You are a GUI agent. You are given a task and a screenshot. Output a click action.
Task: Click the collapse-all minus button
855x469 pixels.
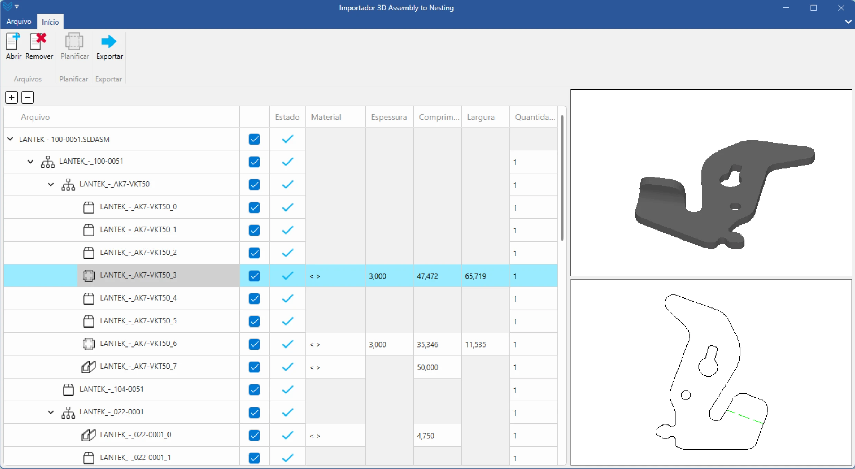(x=28, y=97)
